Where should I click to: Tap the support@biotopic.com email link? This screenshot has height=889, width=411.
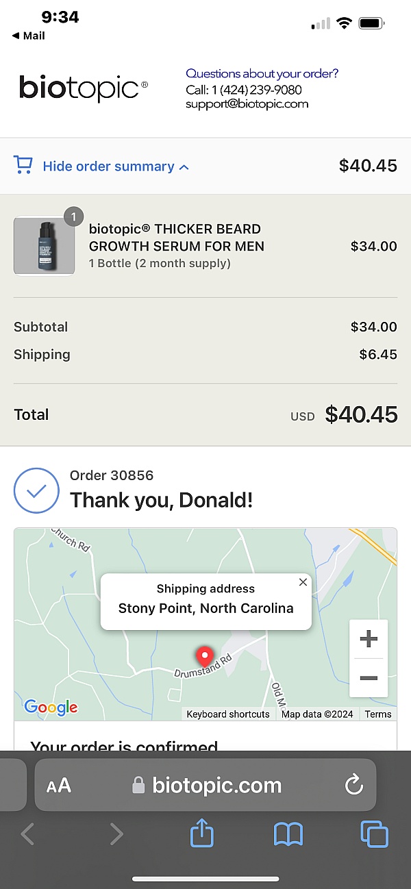point(247,104)
